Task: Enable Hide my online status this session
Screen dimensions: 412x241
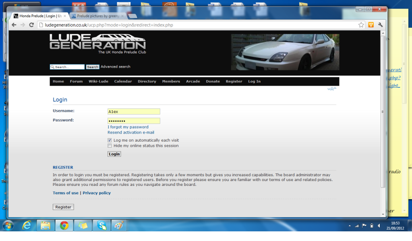Action: (x=110, y=146)
